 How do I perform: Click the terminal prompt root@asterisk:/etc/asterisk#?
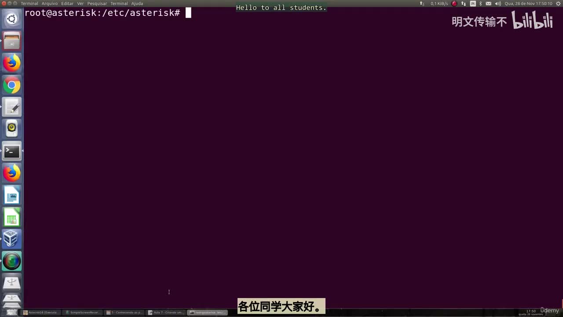coord(102,13)
